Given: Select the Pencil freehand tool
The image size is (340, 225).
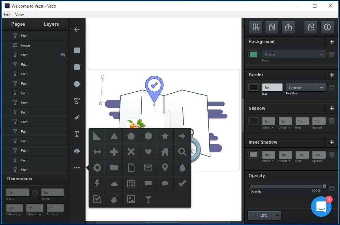Looking at the screenshot, I should pyautogui.click(x=77, y=117).
